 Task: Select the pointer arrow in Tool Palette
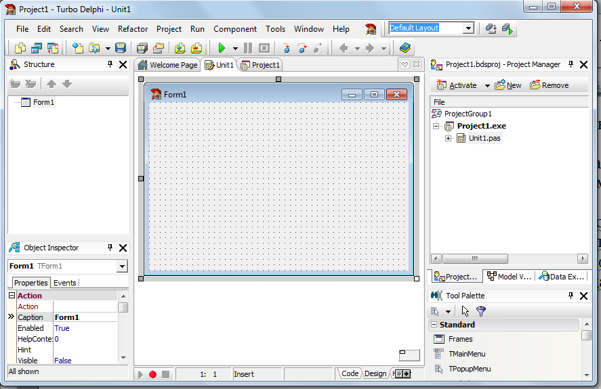465,311
